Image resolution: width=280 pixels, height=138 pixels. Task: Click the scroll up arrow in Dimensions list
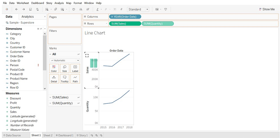coord(45,34)
